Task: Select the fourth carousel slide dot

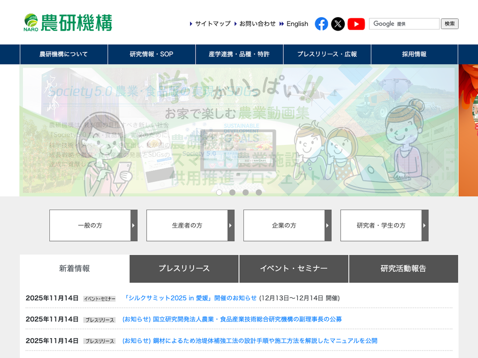Action: click(259, 192)
